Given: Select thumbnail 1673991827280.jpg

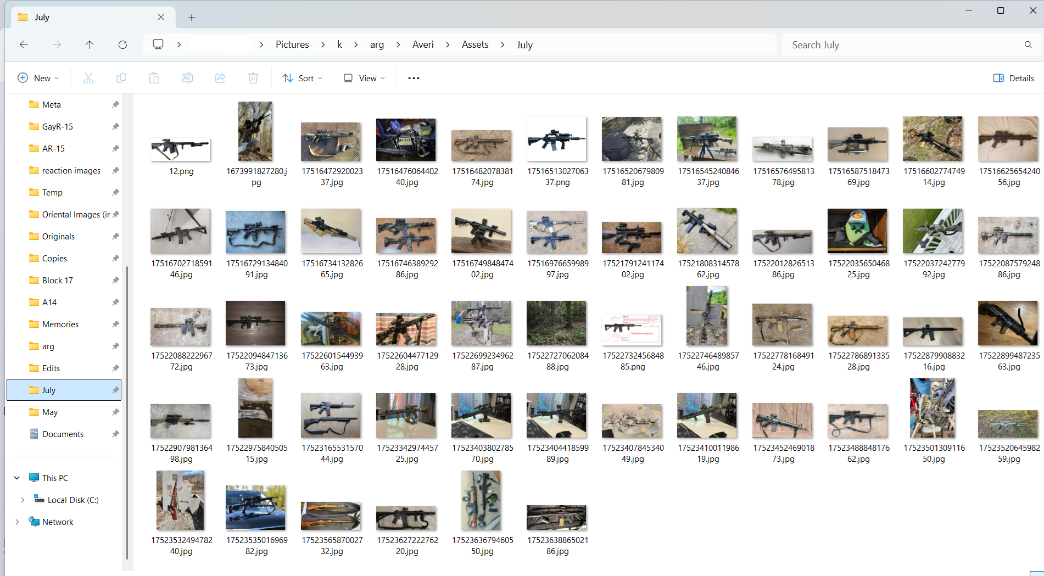Looking at the screenshot, I should tap(255, 131).
